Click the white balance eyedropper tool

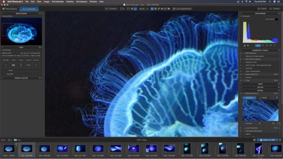pyautogui.click(x=159, y=9)
